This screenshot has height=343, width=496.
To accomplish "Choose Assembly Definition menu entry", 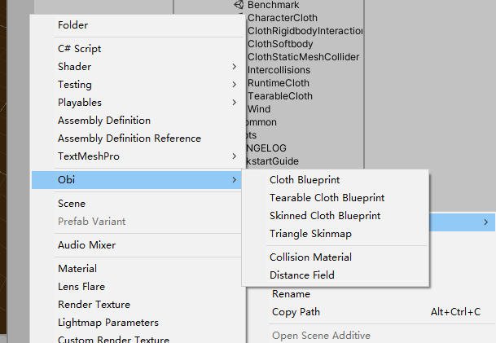I will pyautogui.click(x=104, y=121).
